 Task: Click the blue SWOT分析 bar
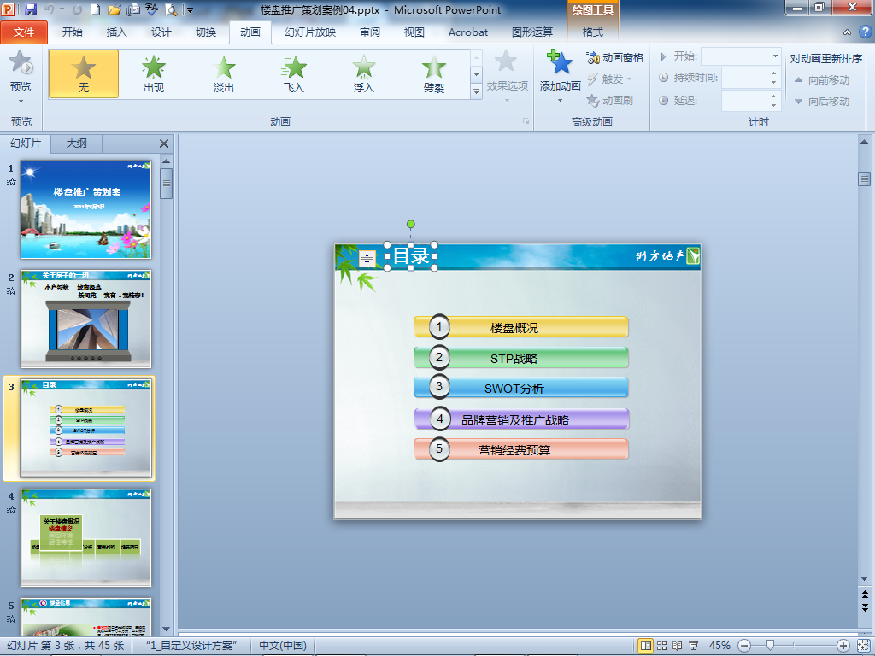(521, 388)
